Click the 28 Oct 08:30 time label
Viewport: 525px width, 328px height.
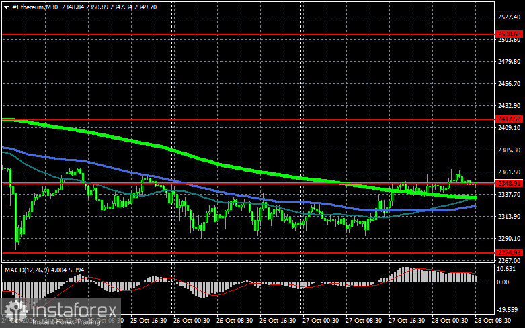tap(493, 321)
